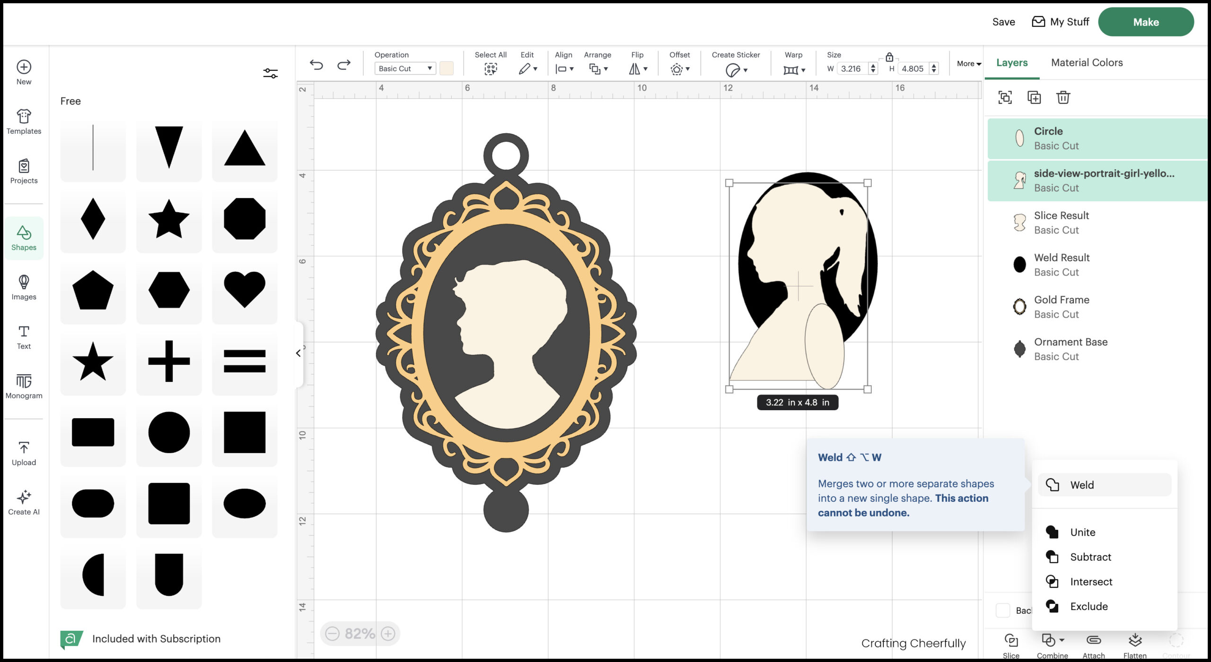Viewport: 1211px width, 662px height.
Task: Switch to the Material Colors tab
Action: click(1087, 62)
